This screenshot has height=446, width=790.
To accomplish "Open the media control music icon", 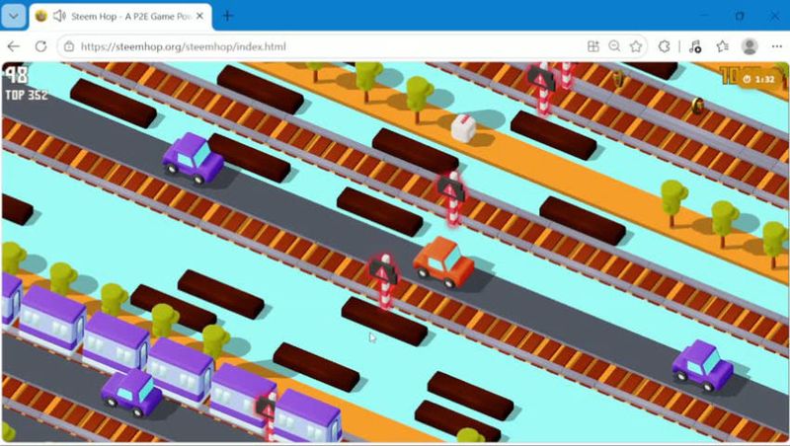I will [695, 46].
